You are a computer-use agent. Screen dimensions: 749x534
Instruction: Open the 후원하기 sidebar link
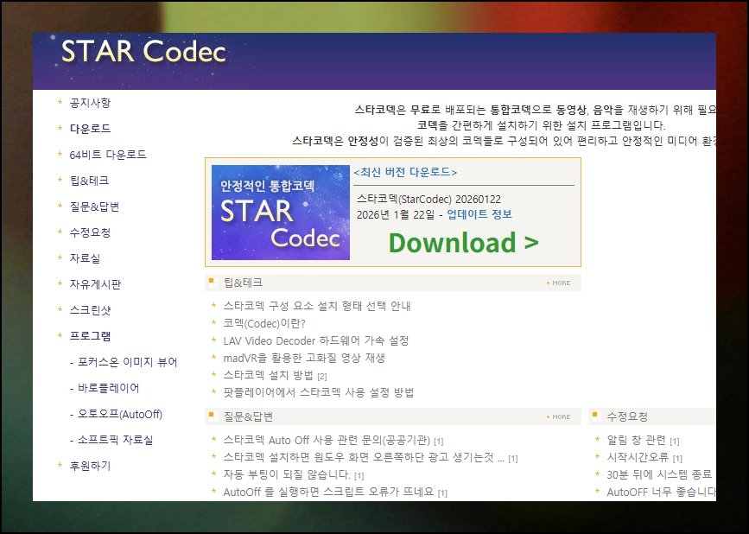coord(90,466)
